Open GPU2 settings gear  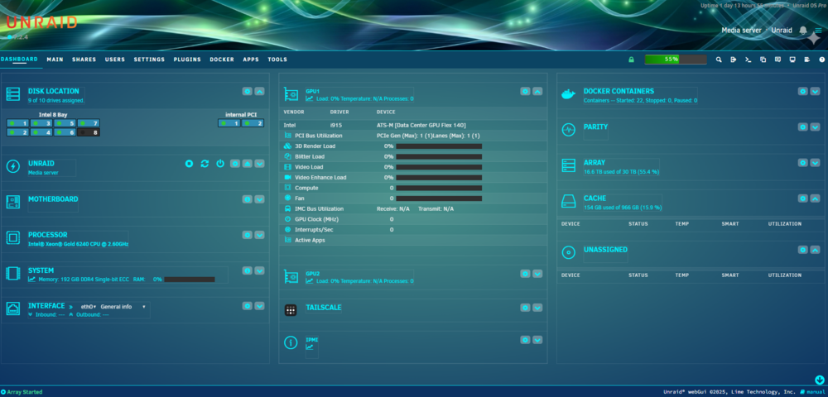click(525, 274)
